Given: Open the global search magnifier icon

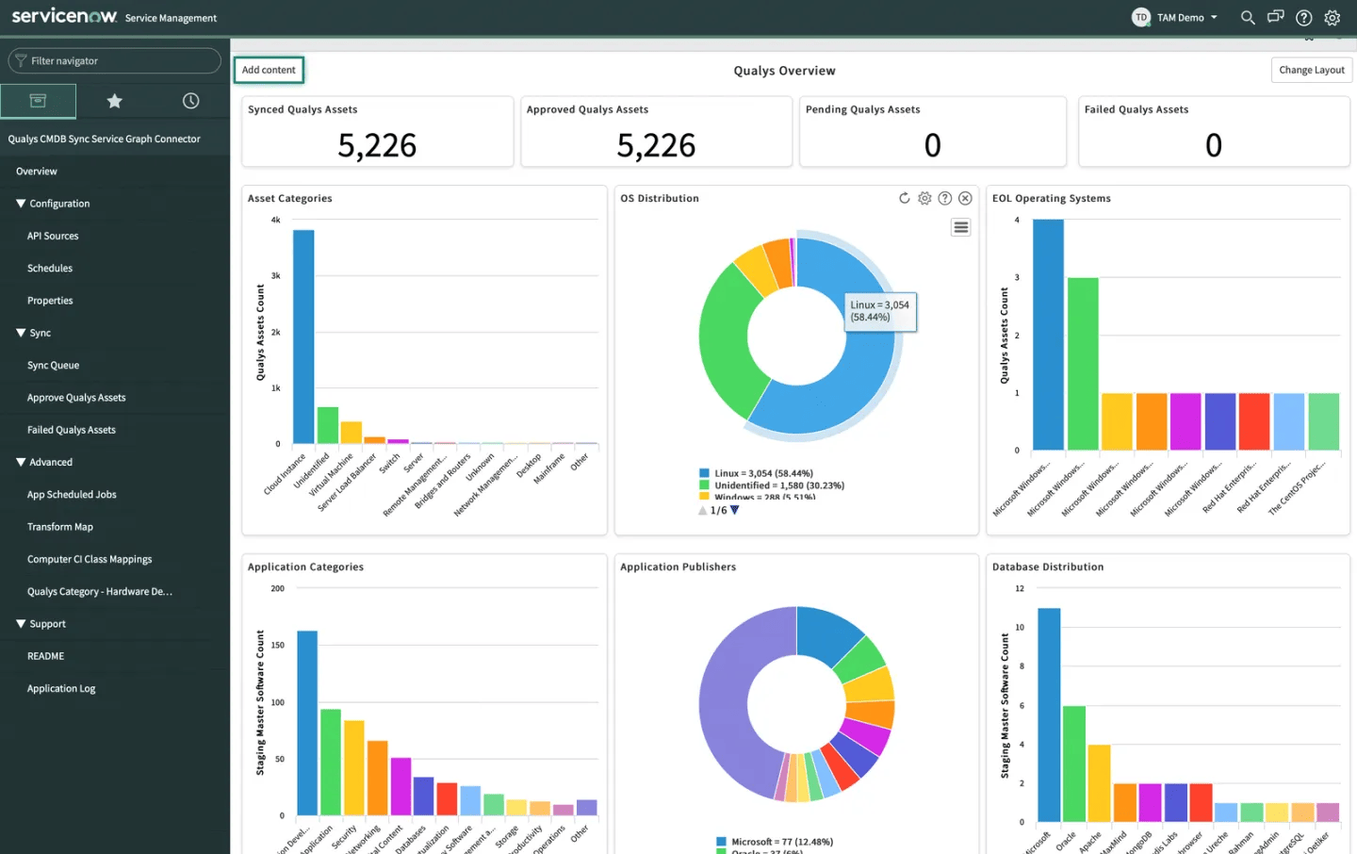Looking at the screenshot, I should [1248, 18].
